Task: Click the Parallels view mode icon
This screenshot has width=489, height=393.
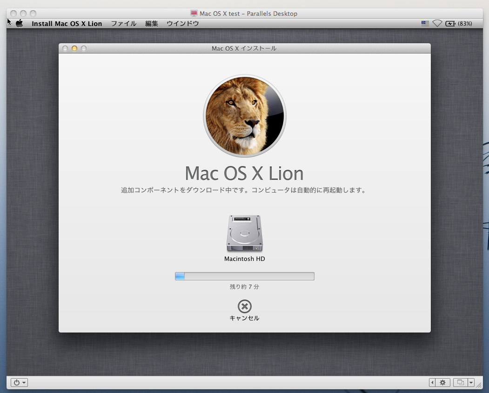Action: (x=460, y=382)
